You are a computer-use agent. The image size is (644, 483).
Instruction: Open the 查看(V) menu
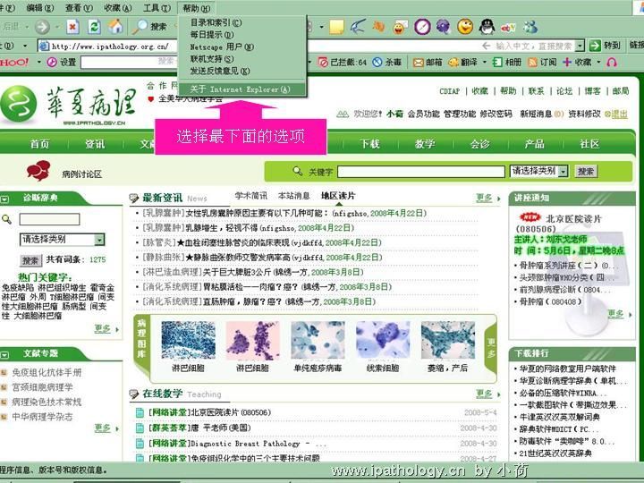point(79,8)
